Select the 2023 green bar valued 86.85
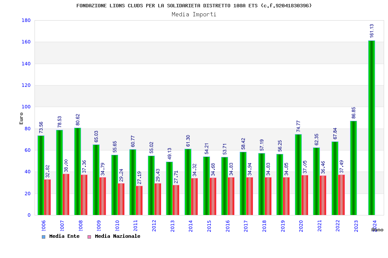 coord(354,168)
